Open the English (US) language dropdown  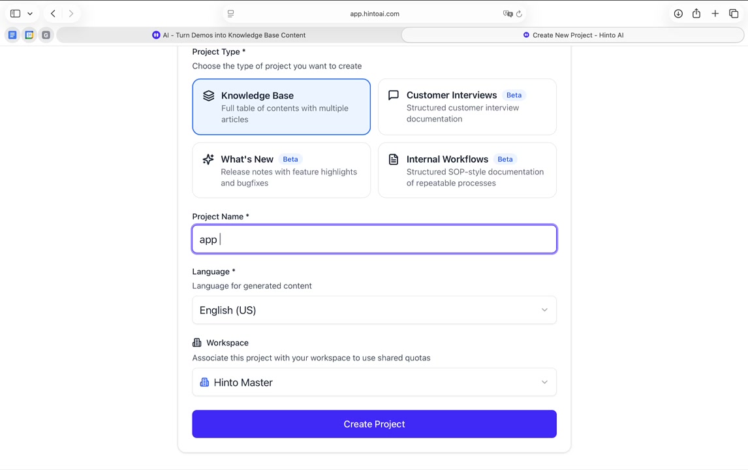click(374, 310)
